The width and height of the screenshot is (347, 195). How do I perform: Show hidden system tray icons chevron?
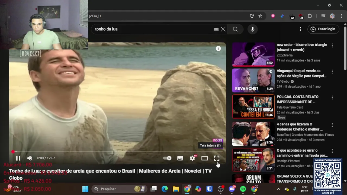click(x=278, y=189)
